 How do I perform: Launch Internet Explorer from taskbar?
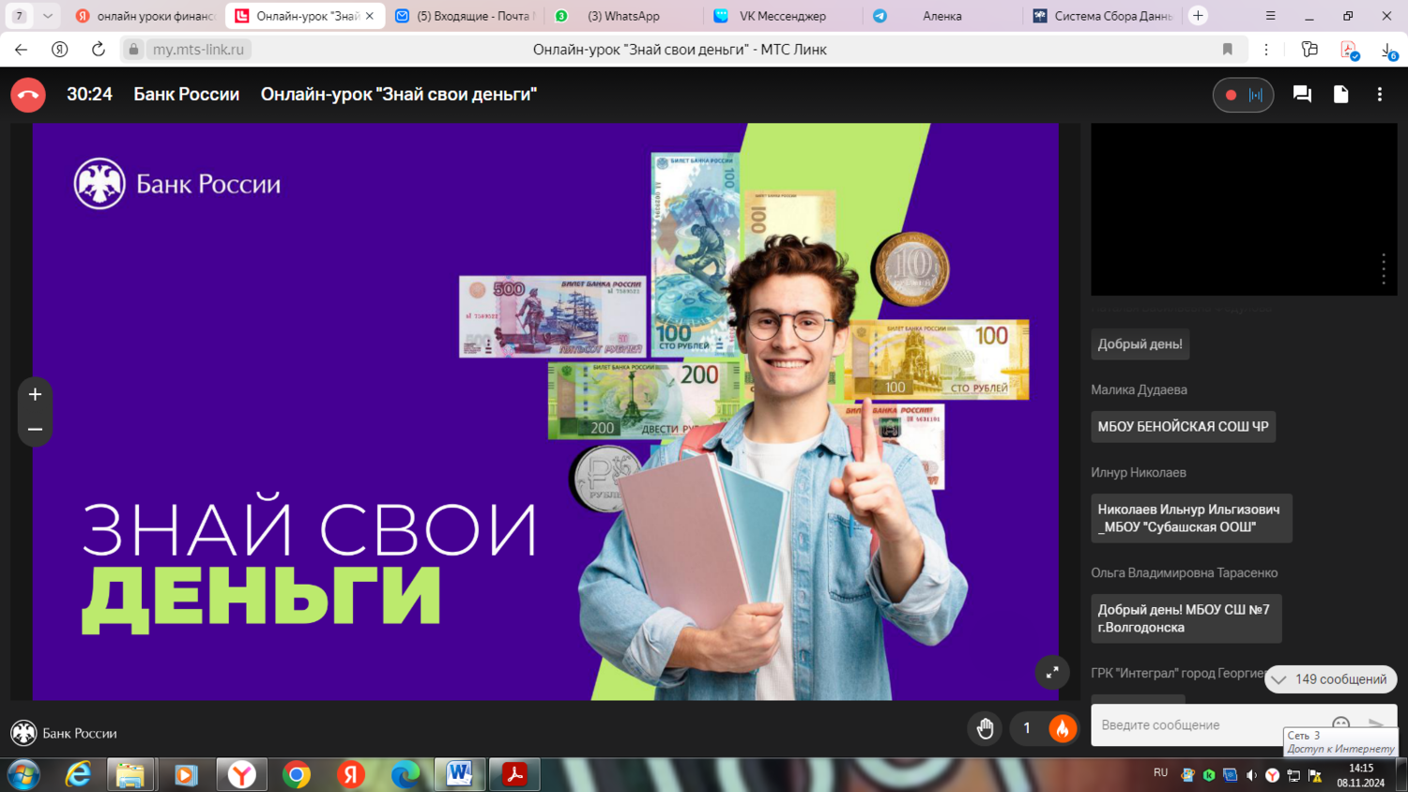77,775
